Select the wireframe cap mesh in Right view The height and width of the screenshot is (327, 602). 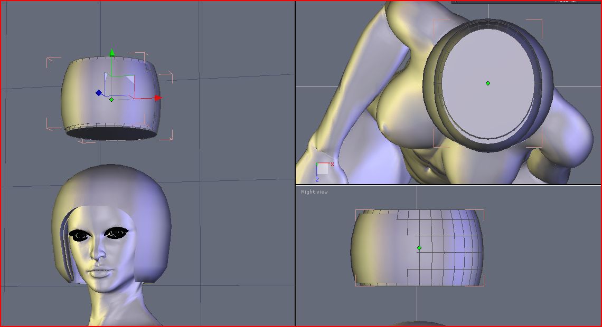417,248
